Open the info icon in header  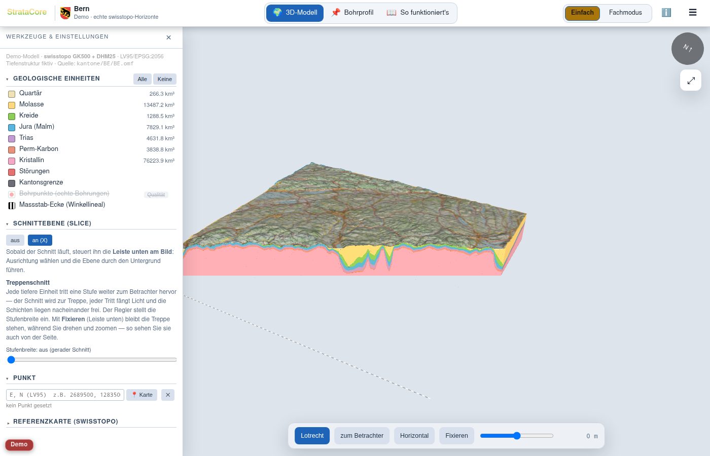666,13
